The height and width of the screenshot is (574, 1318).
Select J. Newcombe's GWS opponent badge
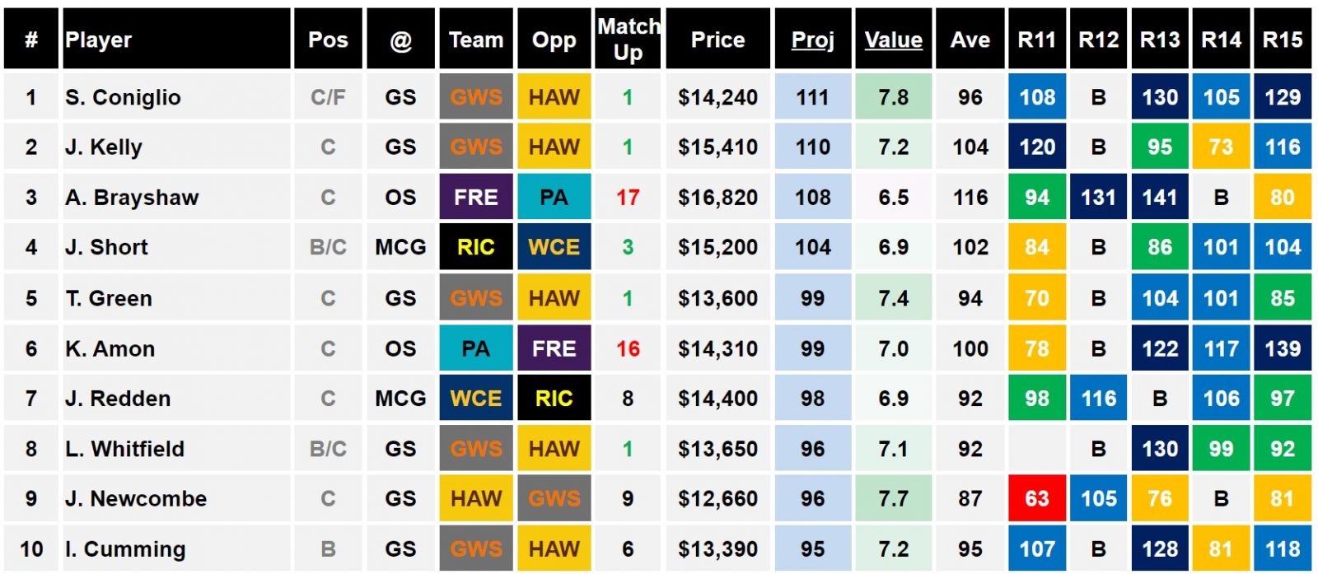(554, 498)
